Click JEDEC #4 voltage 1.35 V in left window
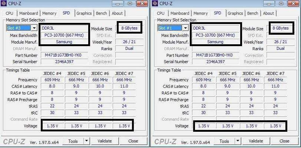The image size is (301, 148). pos(52,126)
